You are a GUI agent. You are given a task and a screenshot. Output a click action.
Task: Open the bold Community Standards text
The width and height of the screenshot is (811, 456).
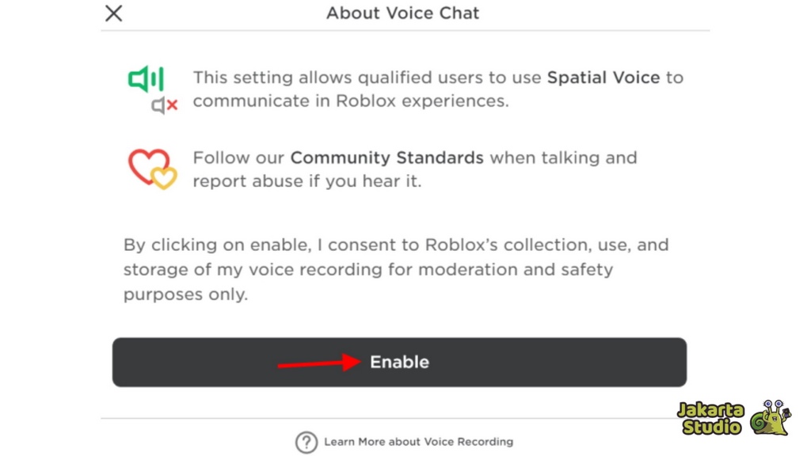pyautogui.click(x=386, y=158)
